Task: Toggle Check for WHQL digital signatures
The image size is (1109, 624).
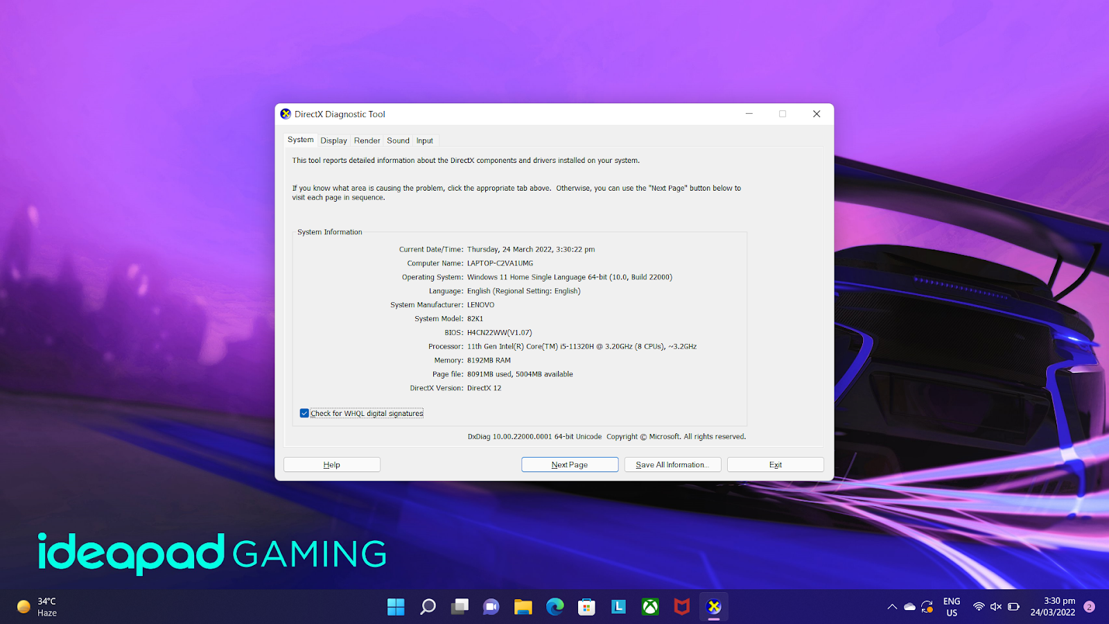Action: pyautogui.click(x=304, y=413)
